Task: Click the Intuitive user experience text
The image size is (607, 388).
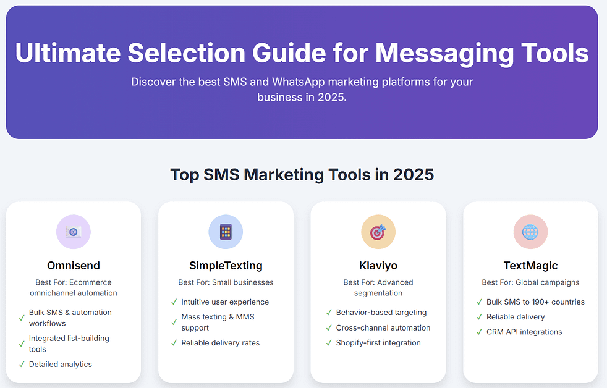Action: [x=225, y=302]
